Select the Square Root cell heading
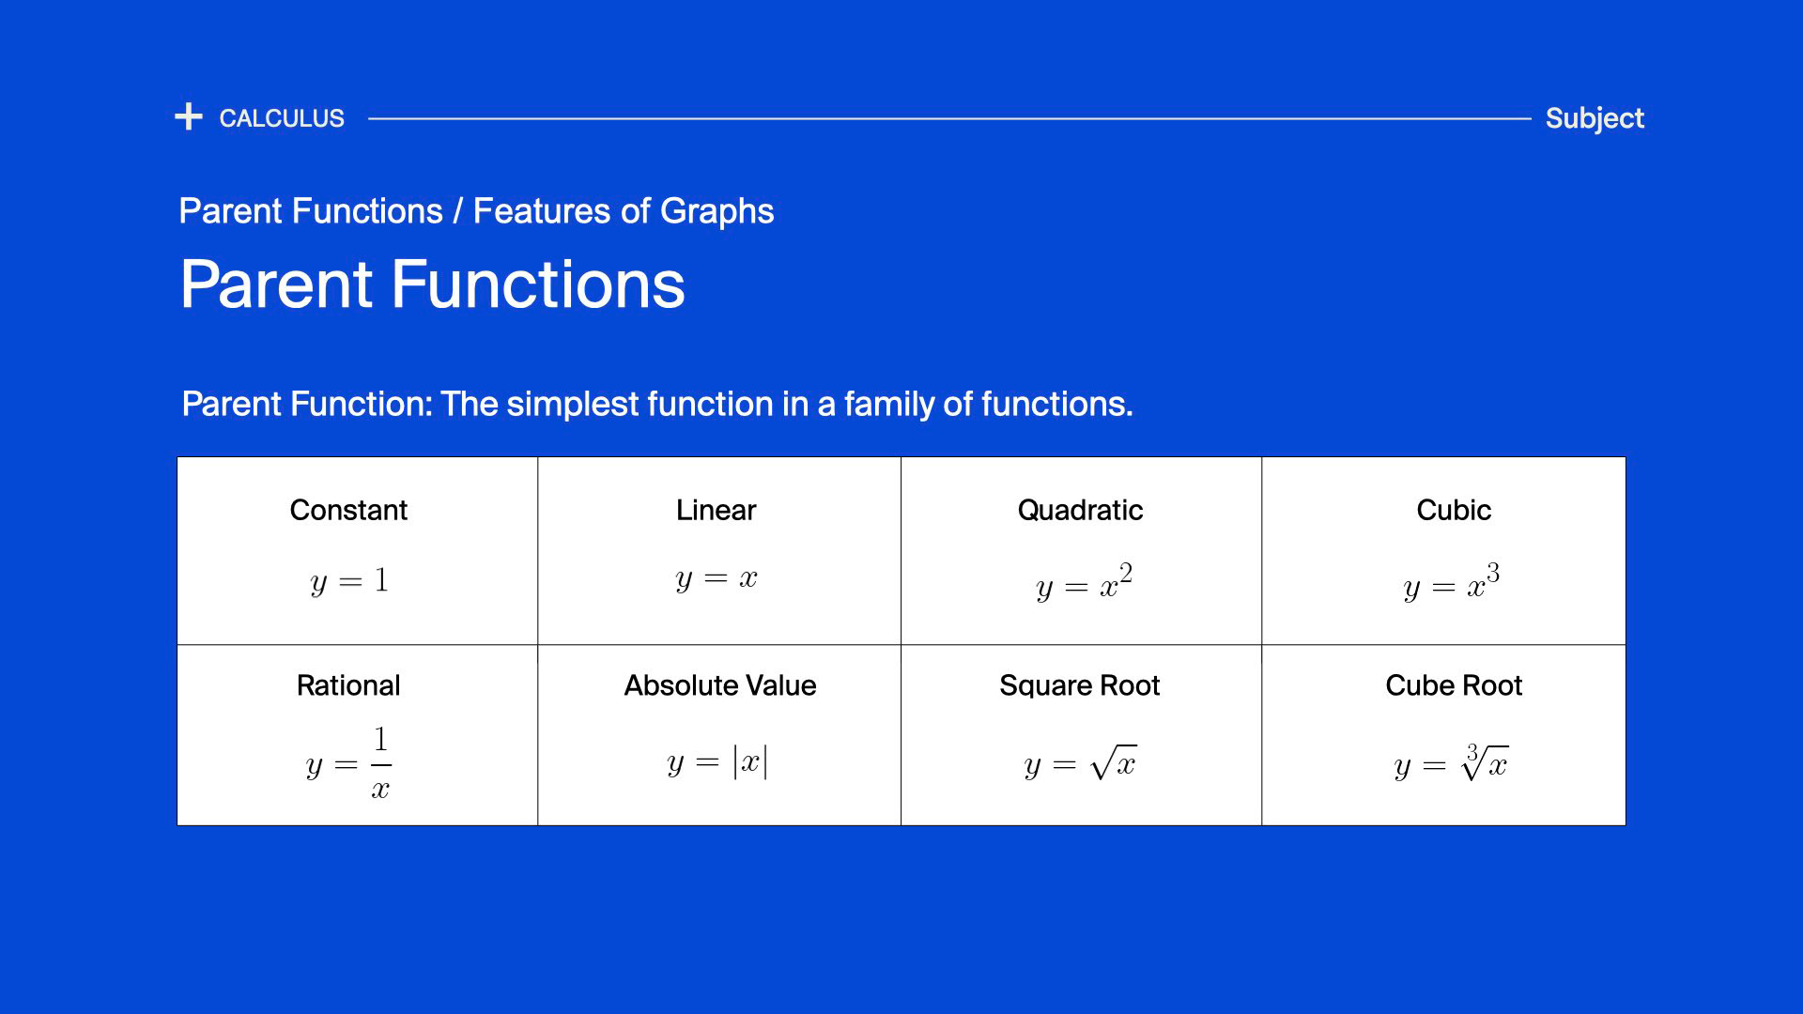Image resolution: width=1803 pixels, height=1014 pixels. [1080, 685]
